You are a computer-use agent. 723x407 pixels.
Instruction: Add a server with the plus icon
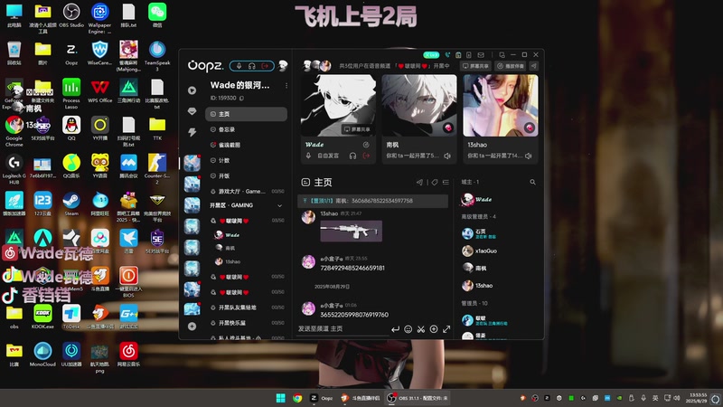tap(192, 327)
